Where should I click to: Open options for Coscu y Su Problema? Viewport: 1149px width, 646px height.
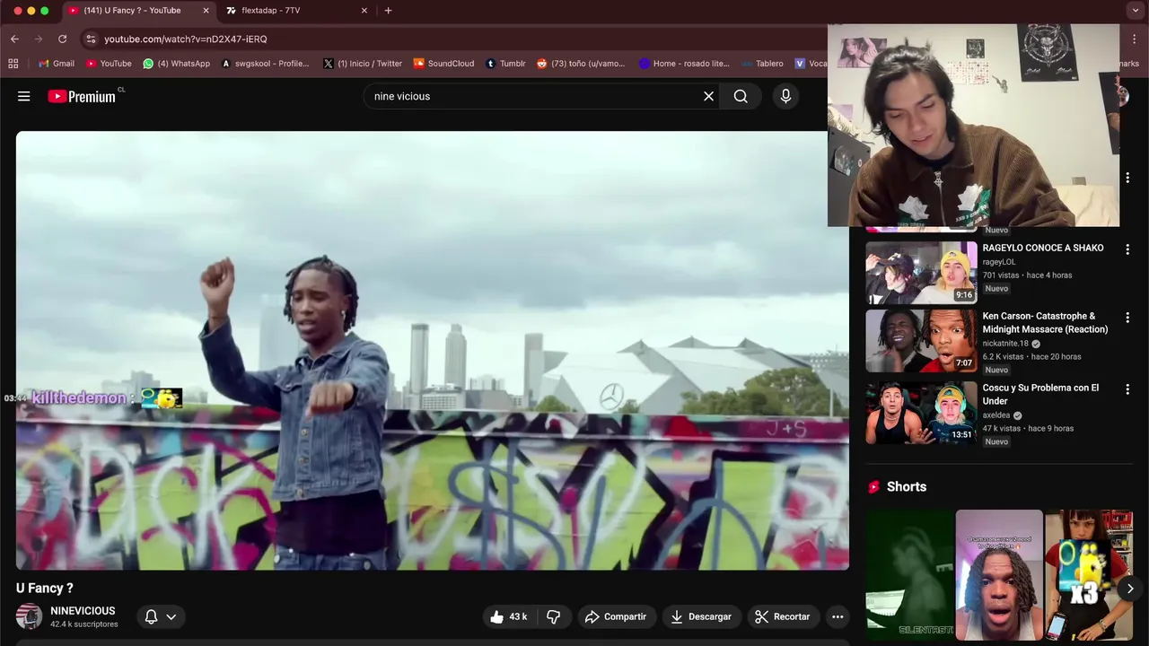click(x=1127, y=389)
